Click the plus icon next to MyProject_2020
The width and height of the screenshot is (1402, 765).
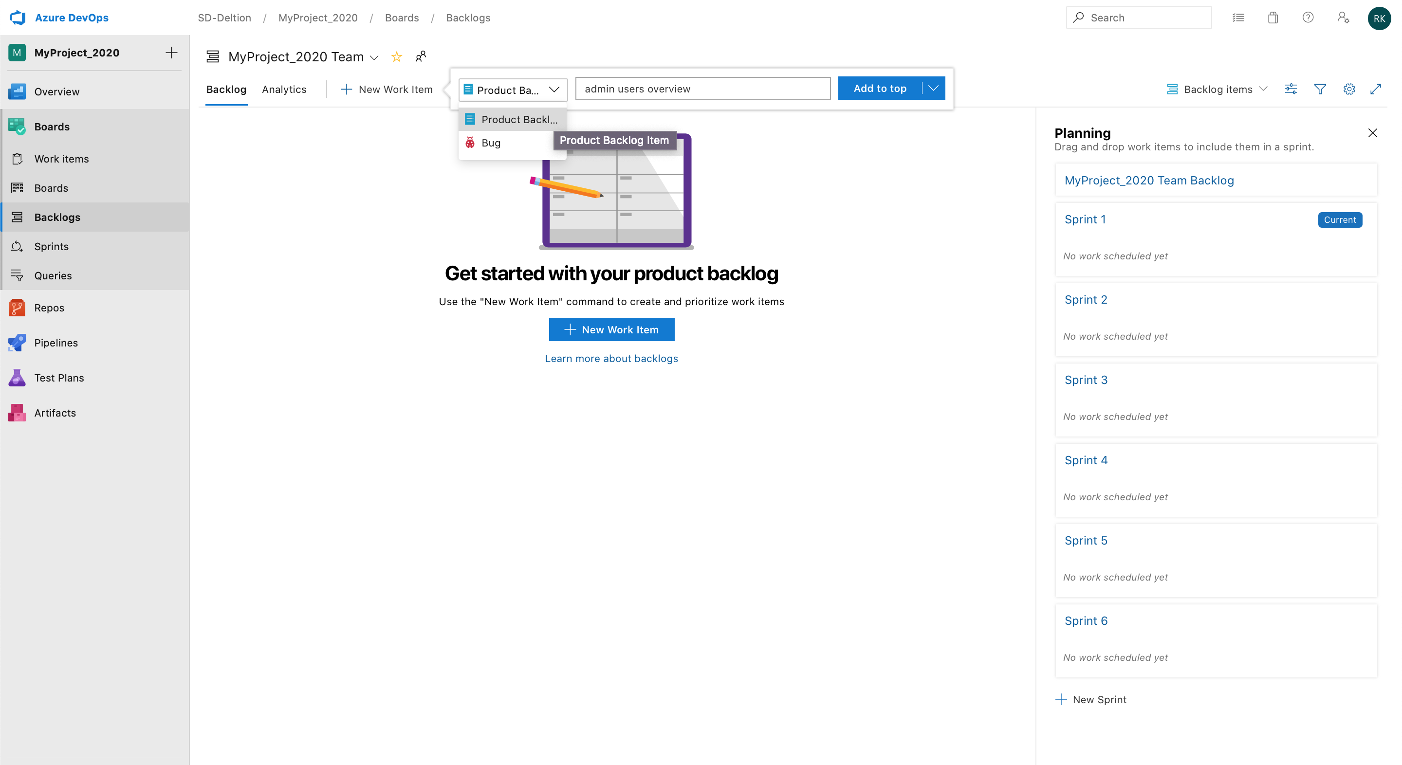(171, 52)
